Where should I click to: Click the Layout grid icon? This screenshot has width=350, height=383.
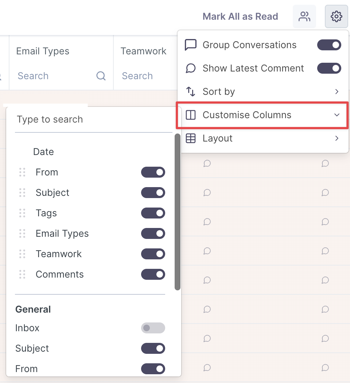pos(191,138)
